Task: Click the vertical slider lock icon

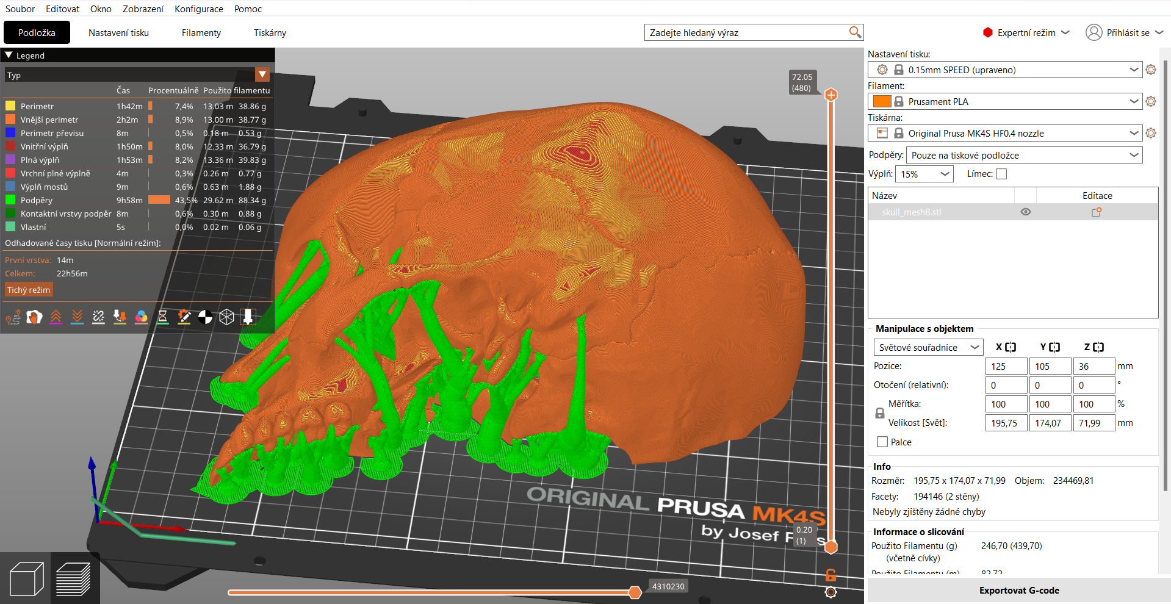Action: pos(831,575)
